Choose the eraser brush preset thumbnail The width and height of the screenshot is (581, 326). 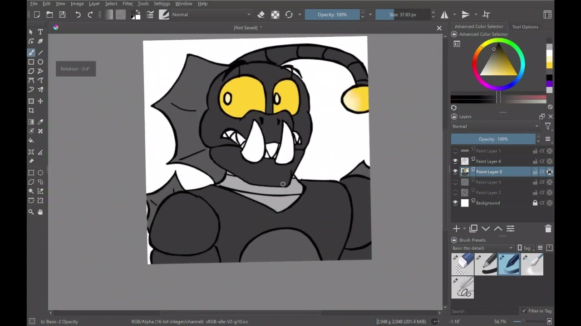pyautogui.click(x=463, y=264)
